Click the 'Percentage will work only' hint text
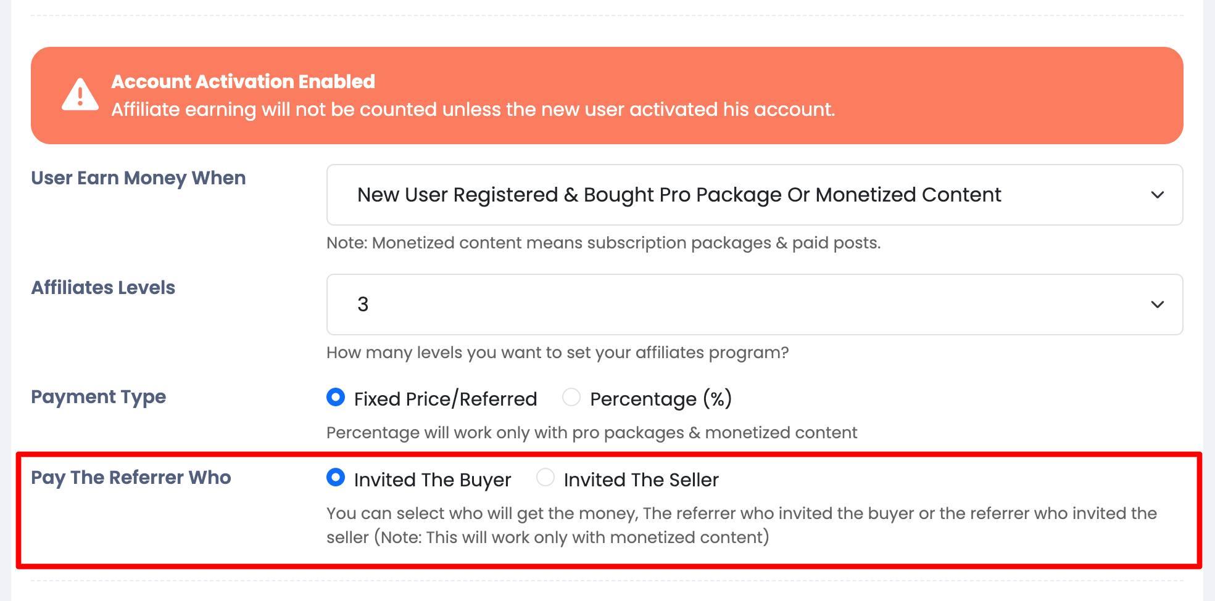This screenshot has width=1215, height=601. tap(591, 433)
